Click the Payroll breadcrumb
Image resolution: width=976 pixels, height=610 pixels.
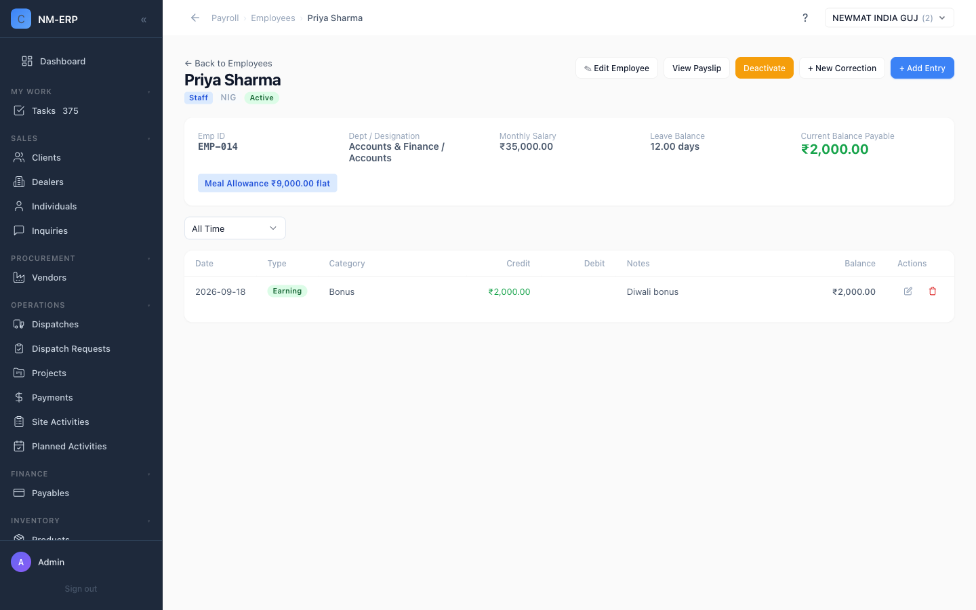click(x=225, y=18)
